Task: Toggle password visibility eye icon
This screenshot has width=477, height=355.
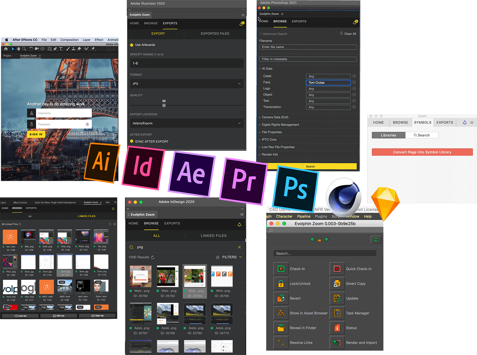Action: [87, 124]
